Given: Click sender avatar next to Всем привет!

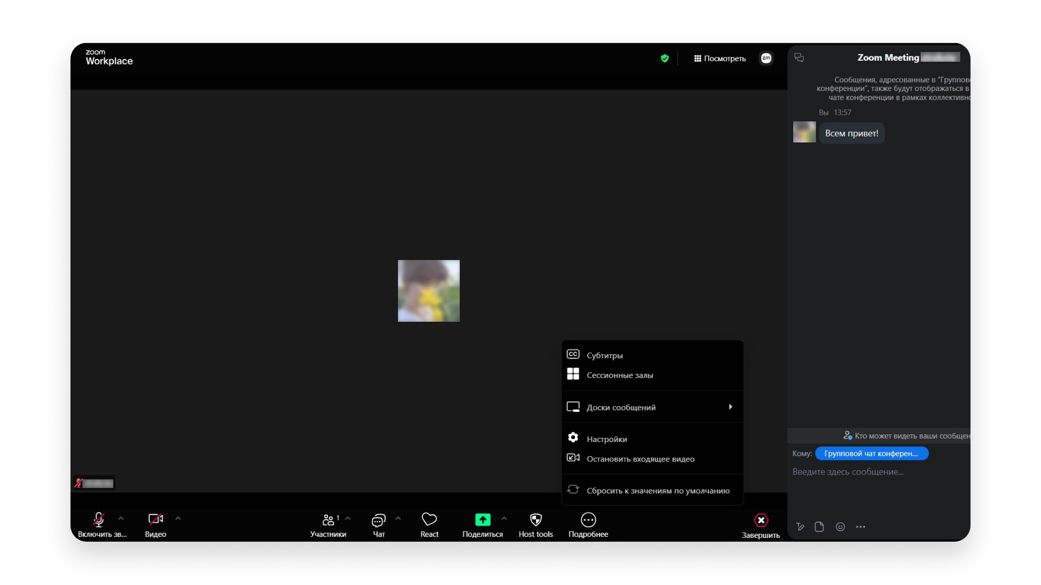Looking at the screenshot, I should [805, 132].
